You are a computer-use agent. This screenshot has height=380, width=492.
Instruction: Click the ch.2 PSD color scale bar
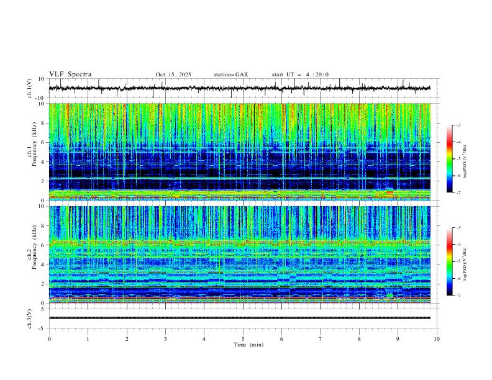point(450,261)
